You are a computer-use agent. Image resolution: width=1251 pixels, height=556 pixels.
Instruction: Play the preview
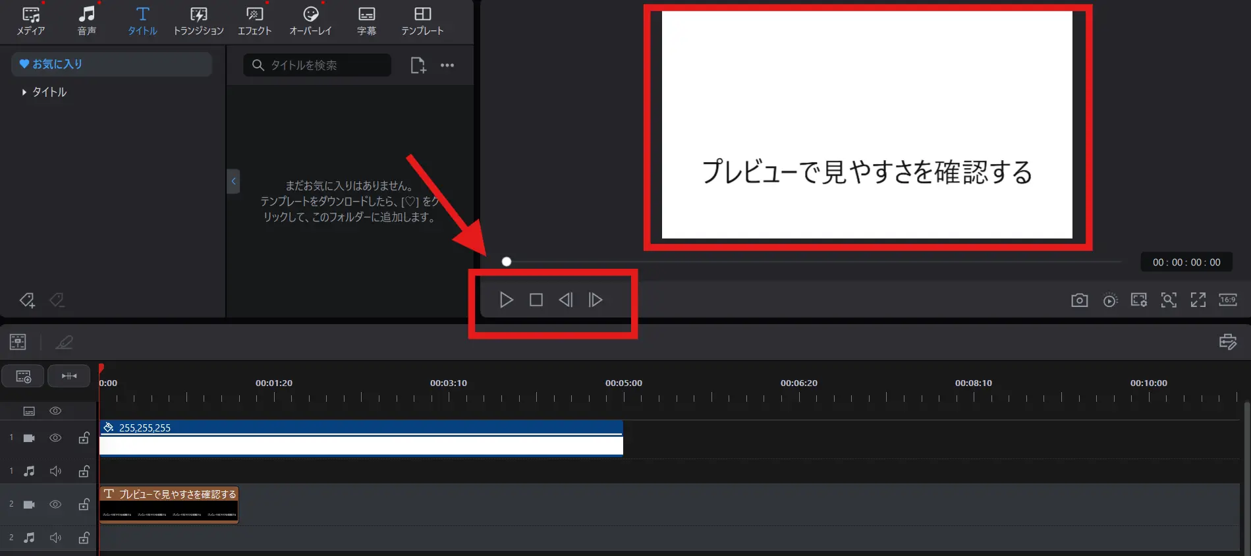point(506,300)
